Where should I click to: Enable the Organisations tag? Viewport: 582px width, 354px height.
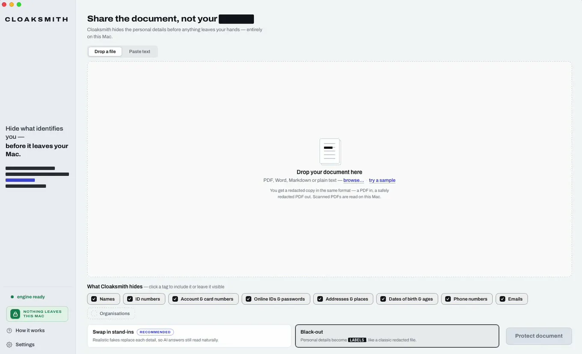click(x=111, y=313)
